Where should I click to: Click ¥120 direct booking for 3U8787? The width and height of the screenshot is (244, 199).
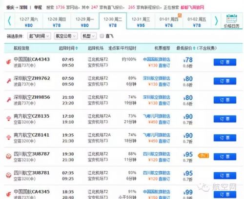pos(159,160)
